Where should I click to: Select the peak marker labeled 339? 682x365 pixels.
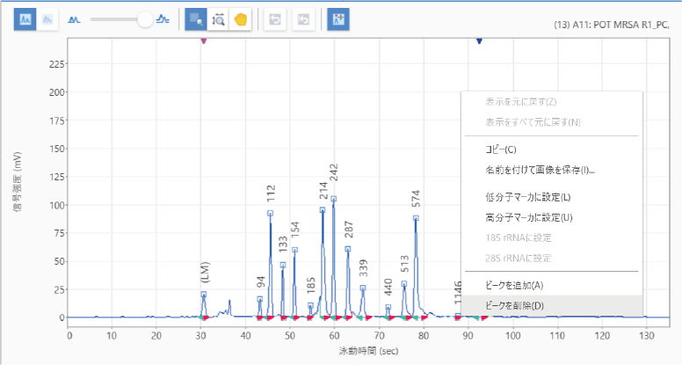(363, 288)
